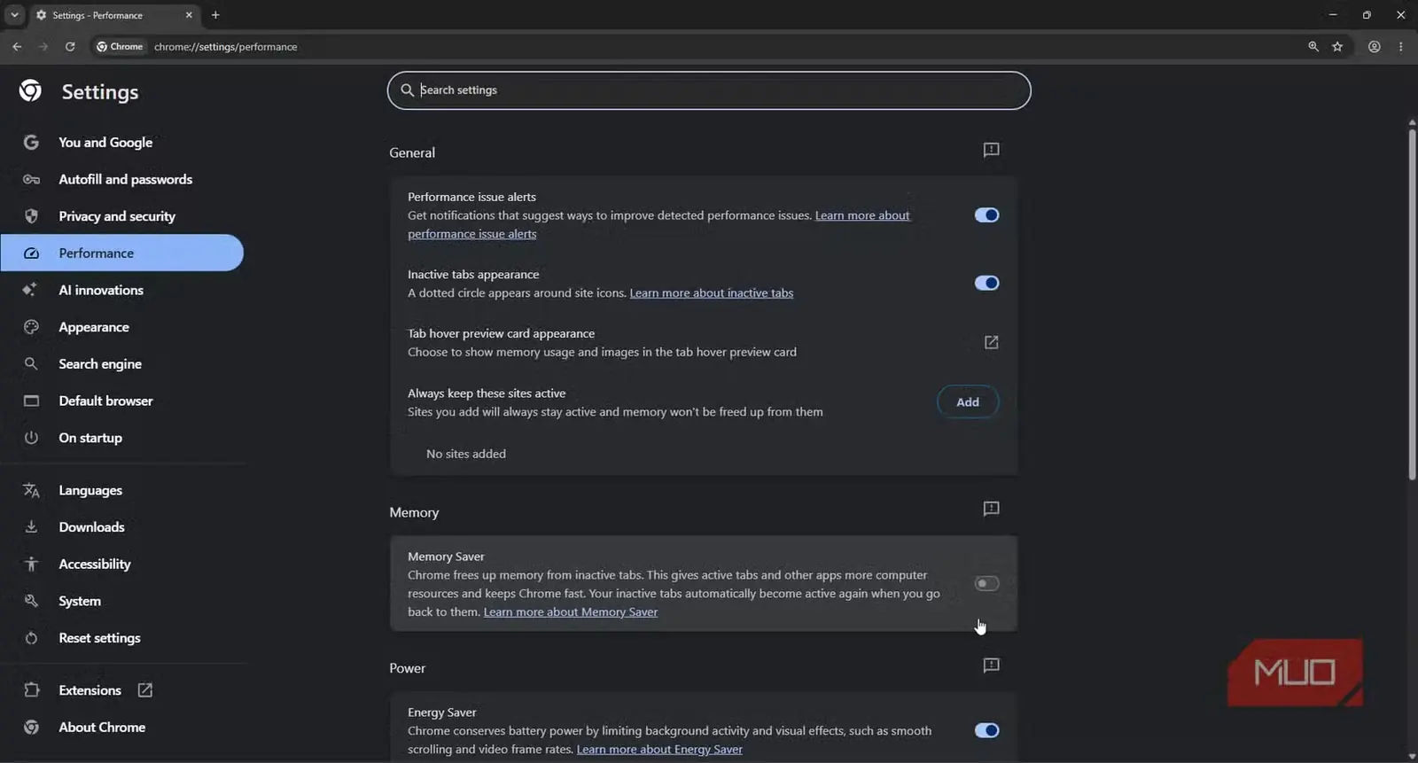
Task: Click the address bar URL
Action: point(226,47)
